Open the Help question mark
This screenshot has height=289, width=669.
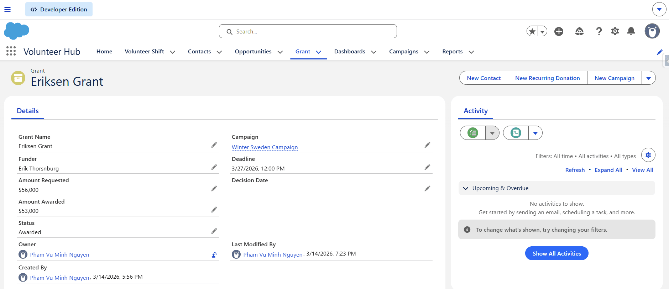[x=599, y=31]
